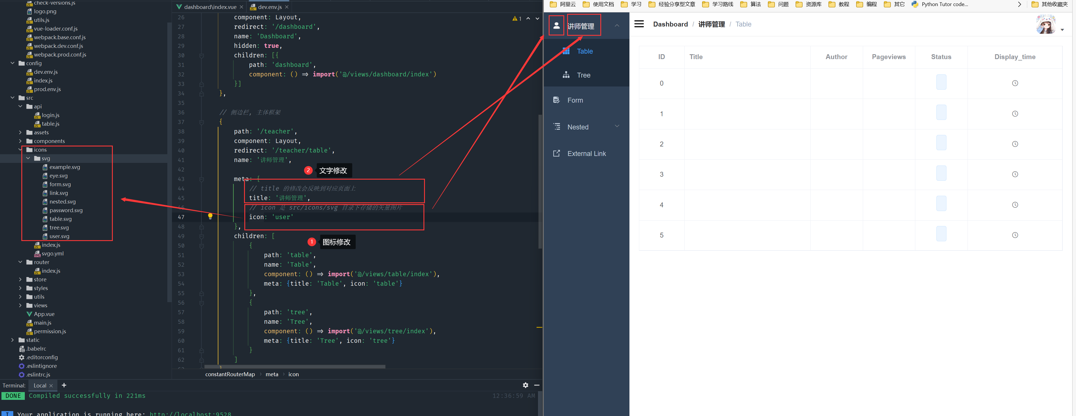The image size is (1076, 416).
Task: Expand the store folder in project tree
Action: 20,279
